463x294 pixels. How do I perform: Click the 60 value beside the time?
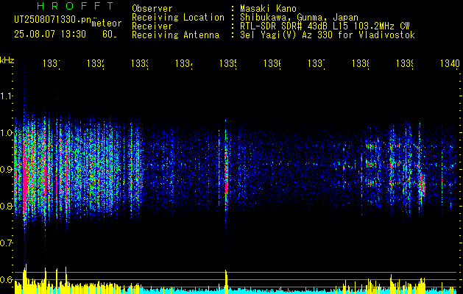[x=109, y=35]
